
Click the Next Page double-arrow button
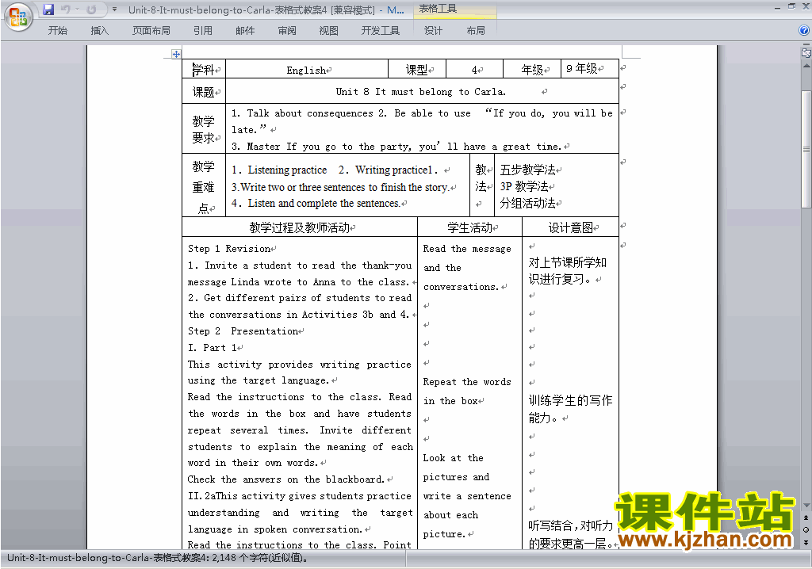[x=806, y=542]
